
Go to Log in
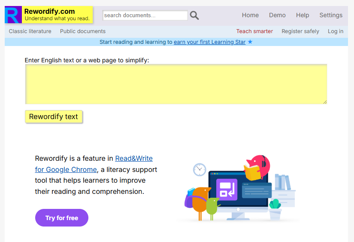click(336, 31)
